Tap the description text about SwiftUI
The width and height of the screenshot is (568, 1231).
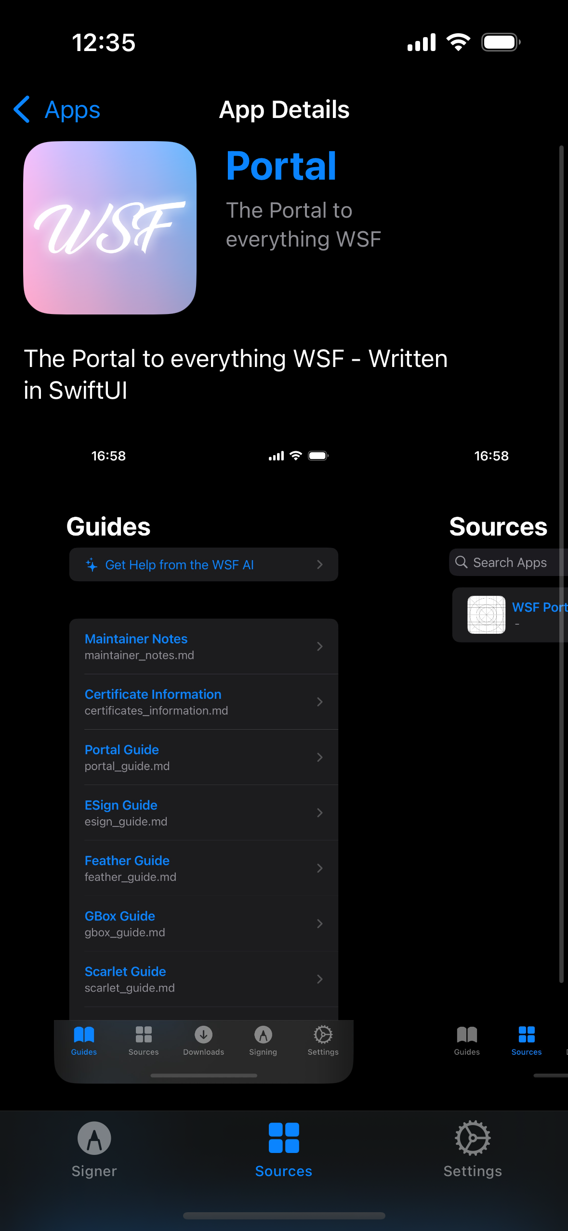click(x=236, y=374)
